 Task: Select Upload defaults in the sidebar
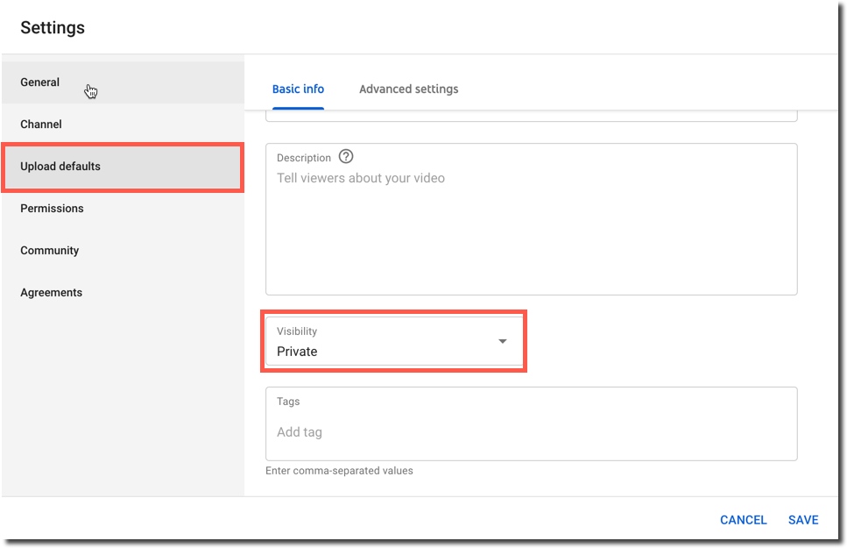123,167
